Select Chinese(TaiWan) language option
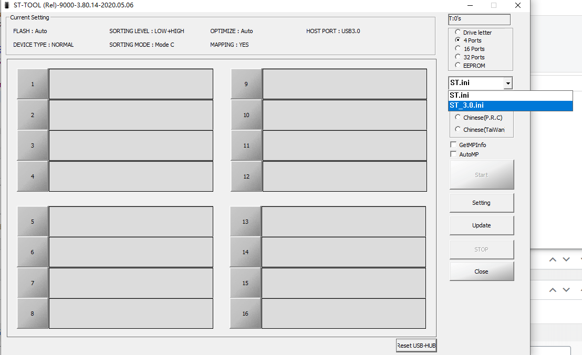This screenshot has width=582, height=355. tap(458, 130)
